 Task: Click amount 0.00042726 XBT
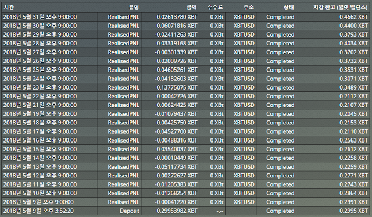point(177,96)
